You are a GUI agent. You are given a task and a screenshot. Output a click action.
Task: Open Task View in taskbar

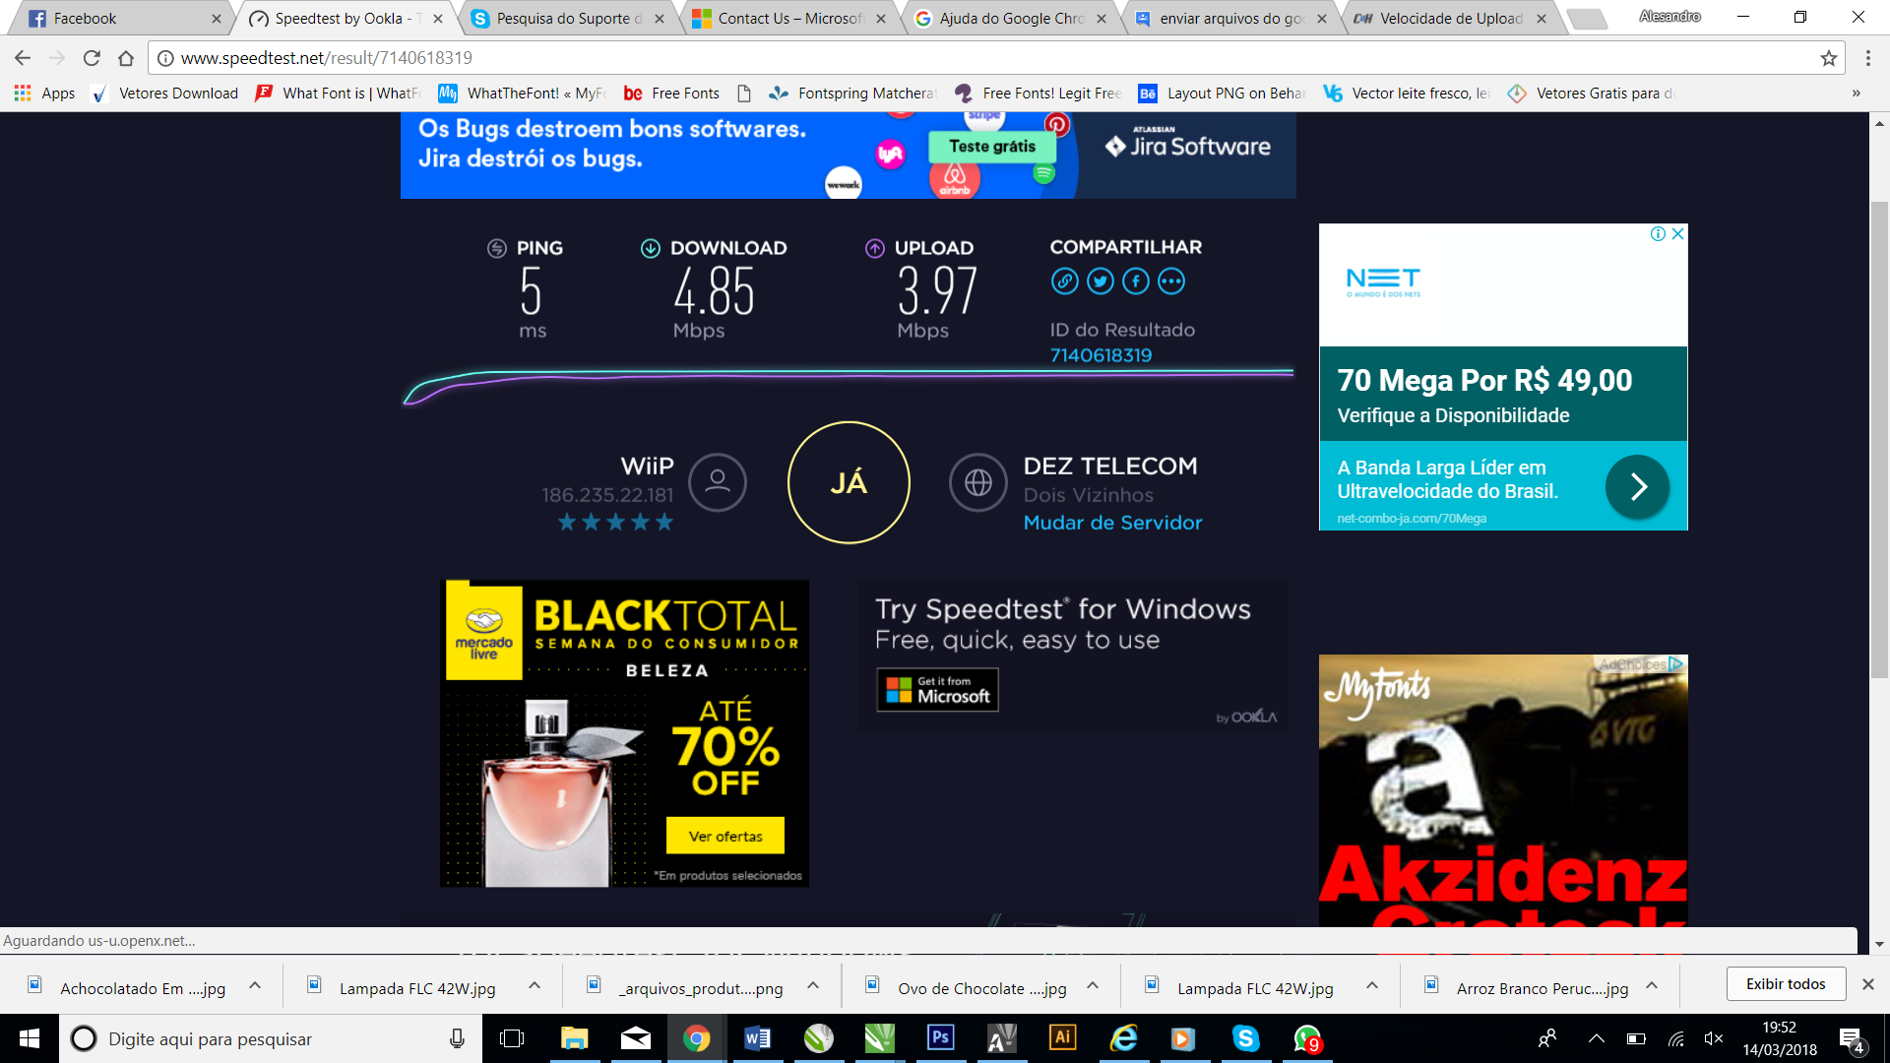[x=512, y=1038]
